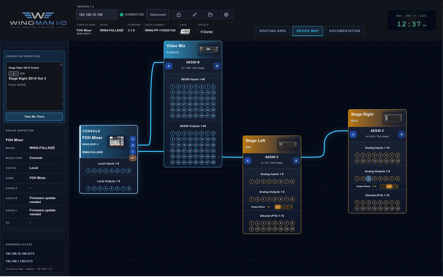Viewport: 443px width, 277px height.
Task: Click the unlock padlock icon in toolbar
Action: (x=179, y=15)
